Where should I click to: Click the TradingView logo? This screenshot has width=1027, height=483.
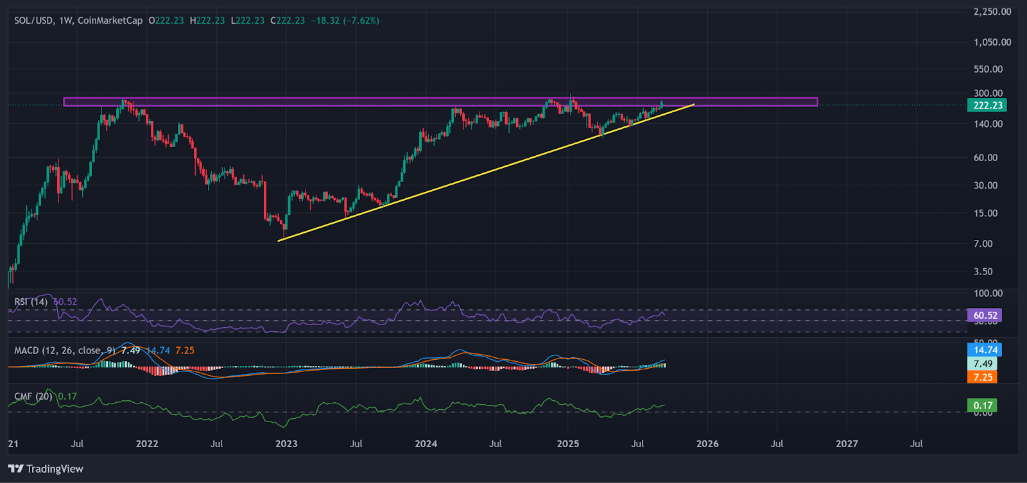click(46, 469)
